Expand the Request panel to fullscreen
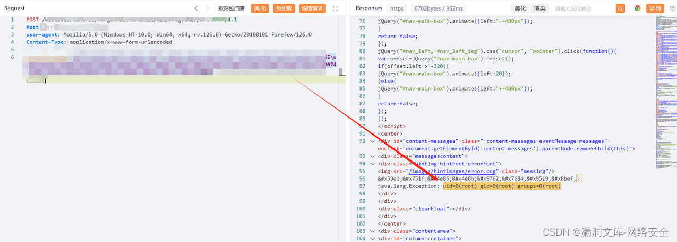677x242 pixels. [x=335, y=8]
